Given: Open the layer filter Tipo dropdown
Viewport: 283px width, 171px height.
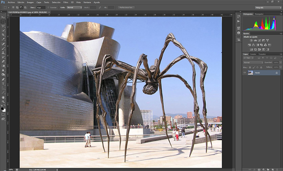Looking at the screenshot, I should coord(248,58).
